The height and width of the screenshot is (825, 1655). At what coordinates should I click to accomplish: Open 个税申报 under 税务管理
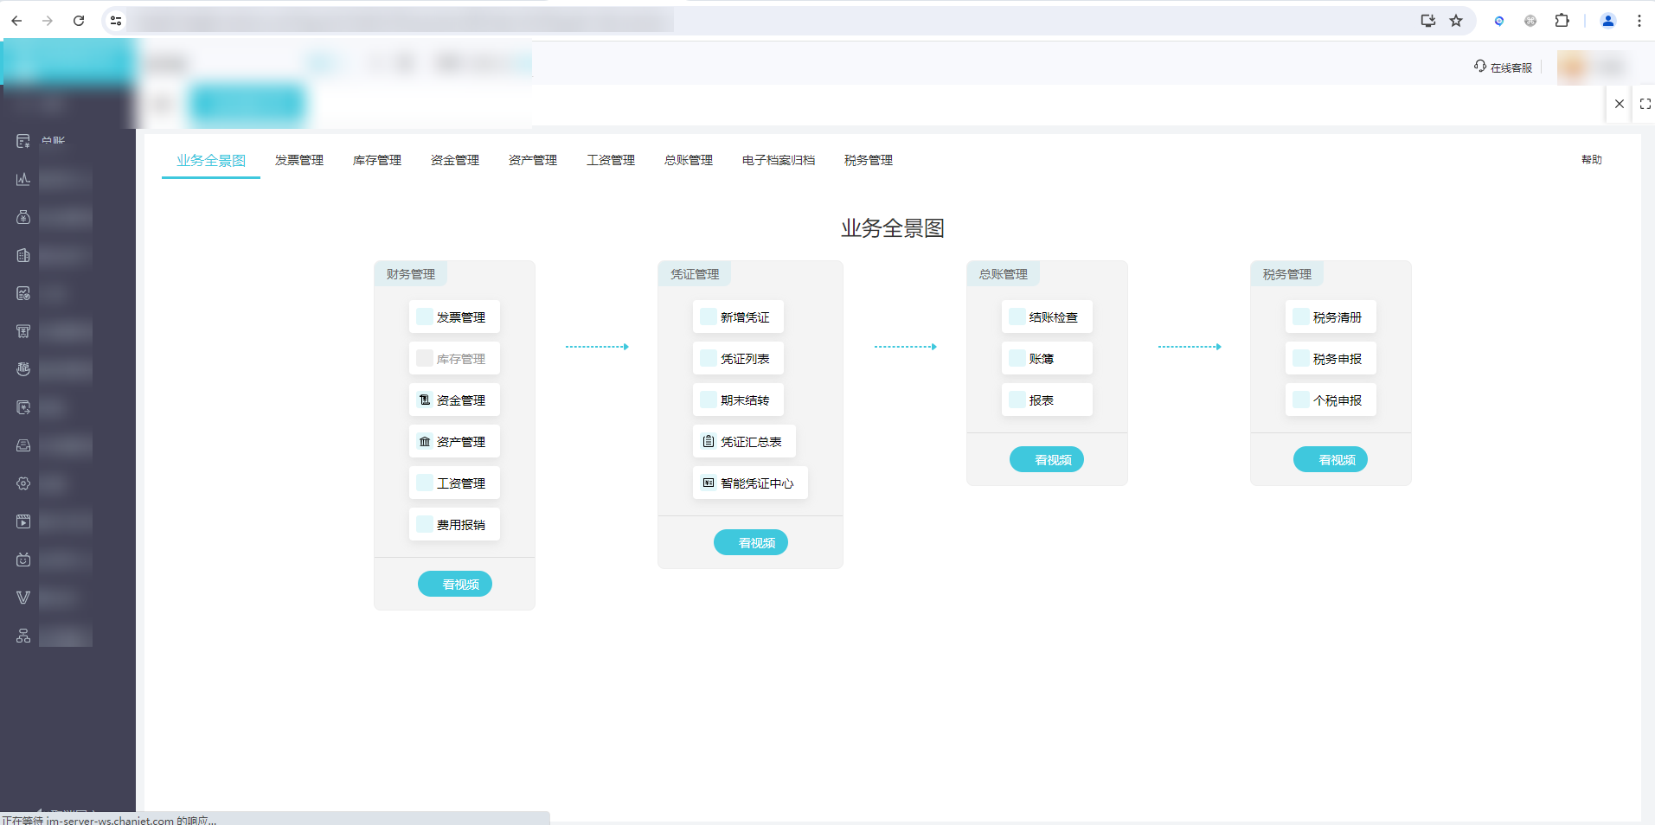point(1331,400)
